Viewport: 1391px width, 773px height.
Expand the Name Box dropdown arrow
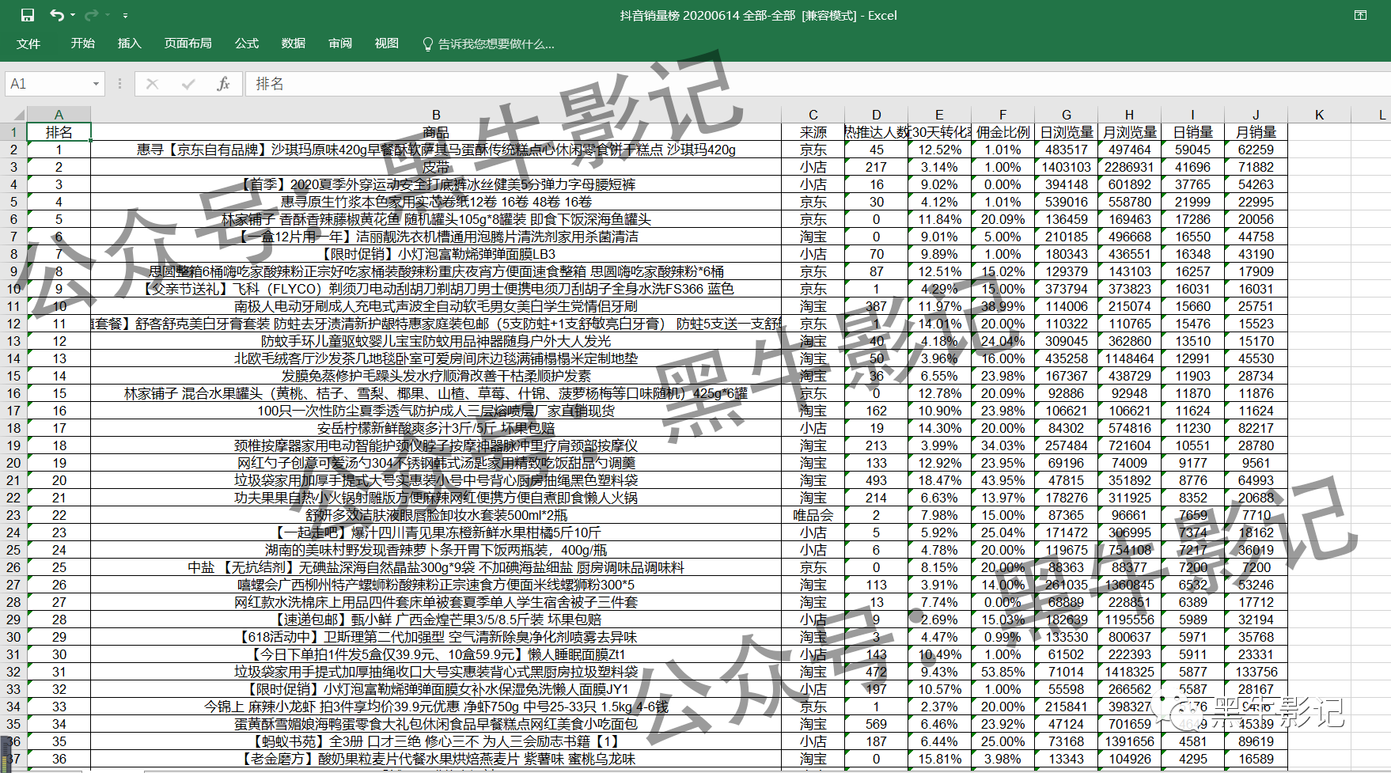click(x=96, y=84)
